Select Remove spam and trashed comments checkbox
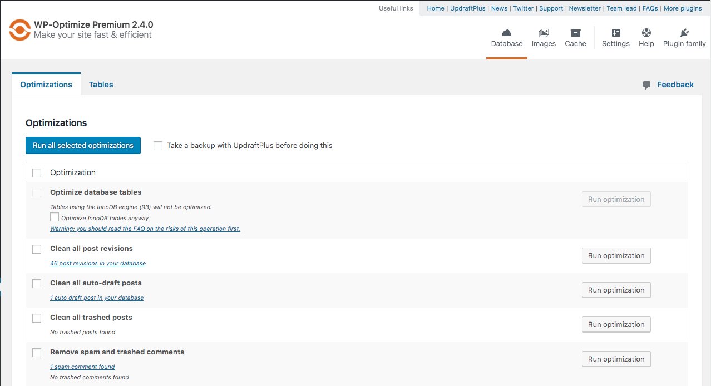711x386 pixels. [37, 353]
